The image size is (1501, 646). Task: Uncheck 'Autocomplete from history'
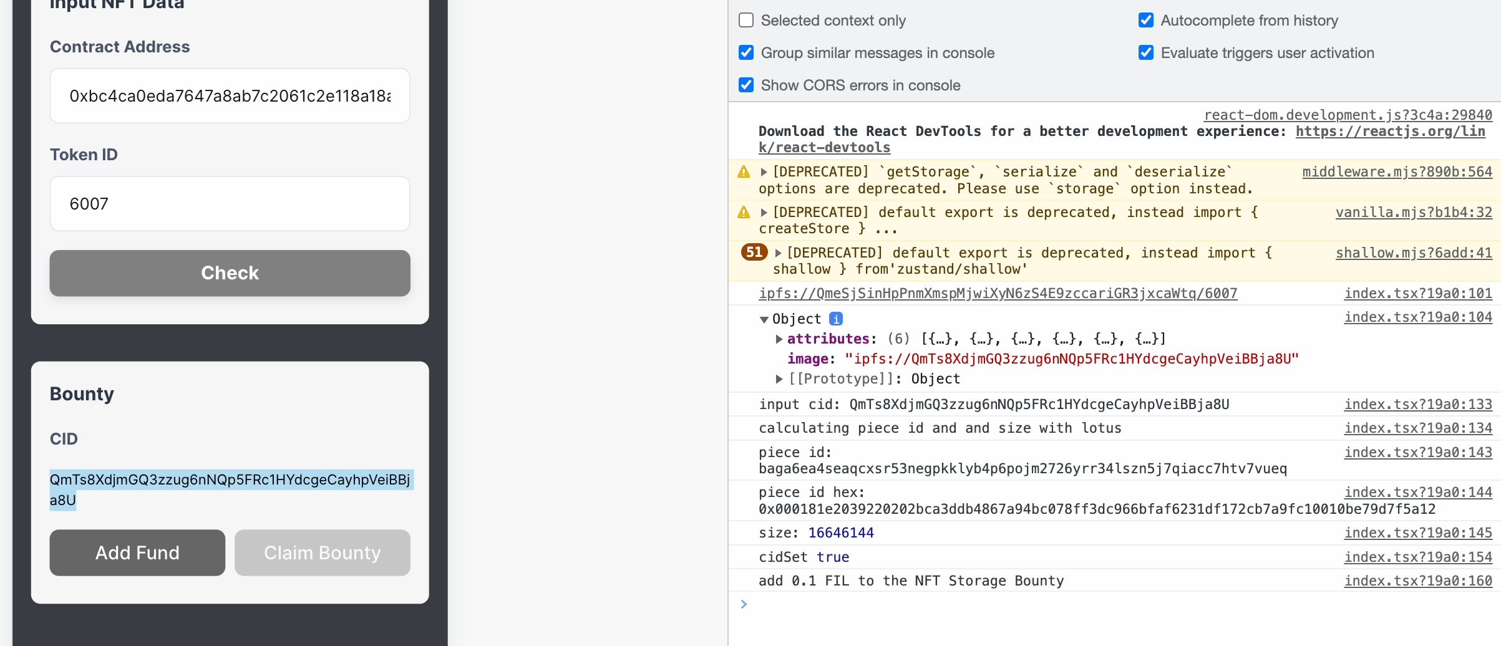(x=1146, y=20)
